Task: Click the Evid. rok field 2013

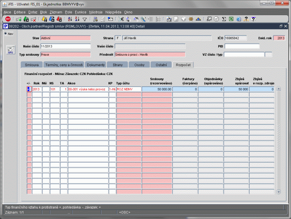Action: click(279, 38)
